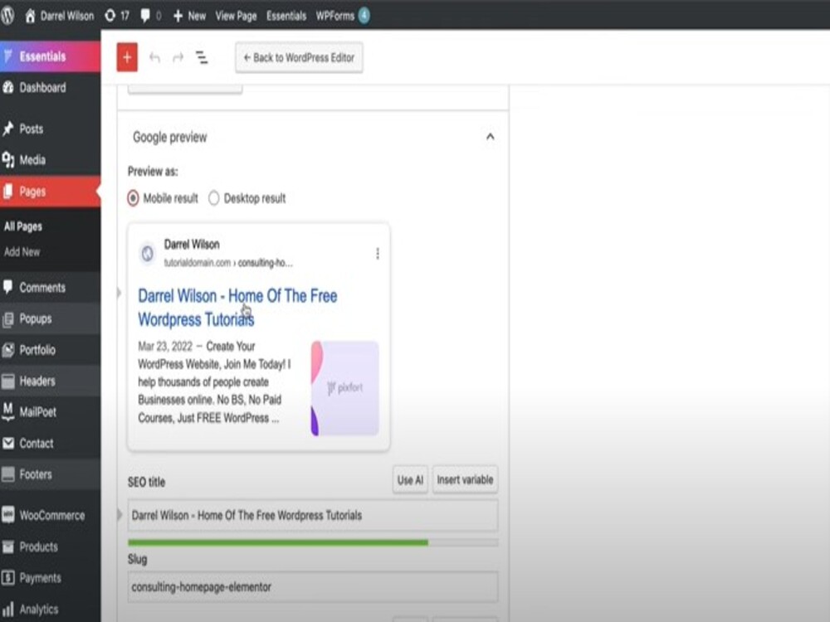The width and height of the screenshot is (830, 622).
Task: Click the WordPress logo in the admin bar
Action: click(x=9, y=14)
